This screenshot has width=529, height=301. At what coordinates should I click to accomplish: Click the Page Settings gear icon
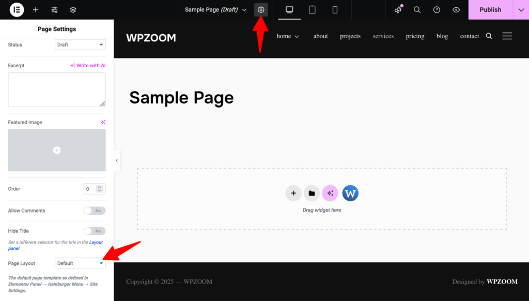click(261, 10)
